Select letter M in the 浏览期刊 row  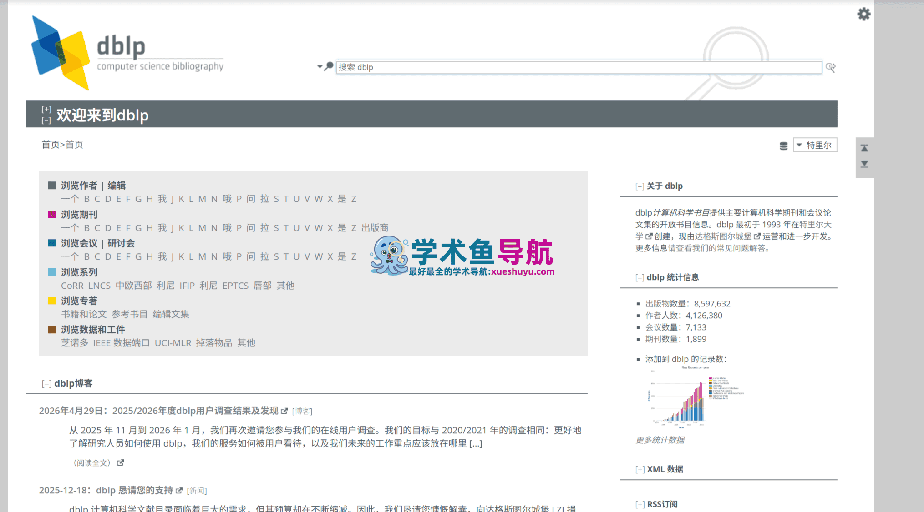[202, 228]
